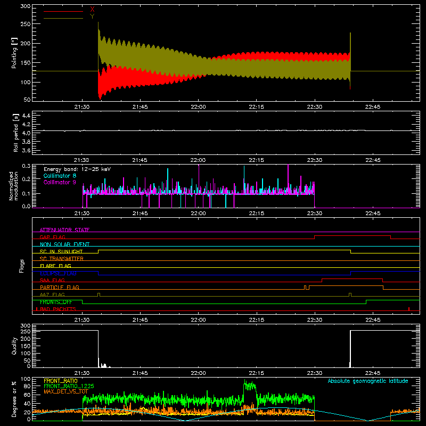Click the 'Degrees or %' axis title
This screenshot has height=426, width=426.
point(14,399)
